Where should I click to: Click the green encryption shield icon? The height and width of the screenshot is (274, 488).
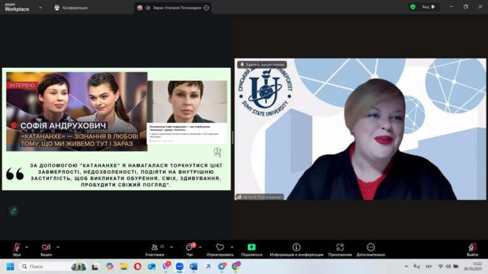pos(412,7)
